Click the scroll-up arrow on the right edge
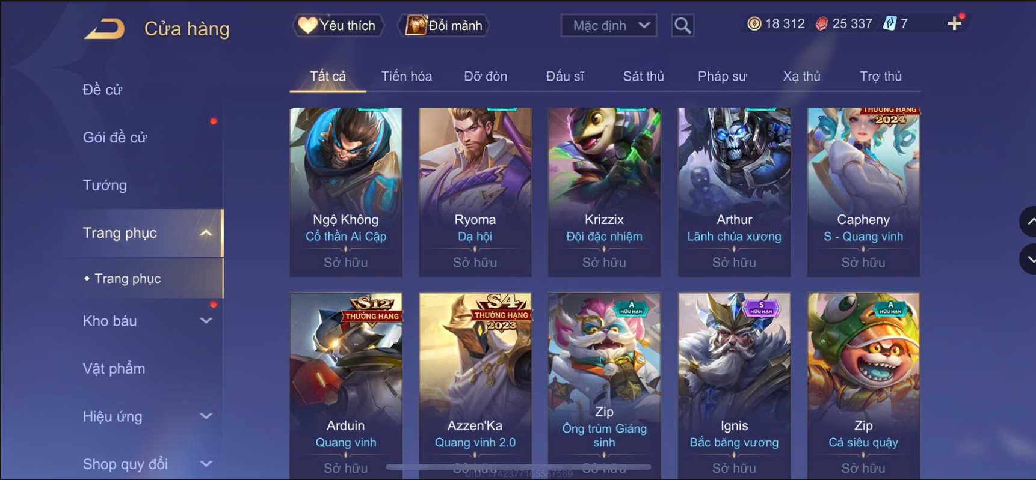Screen dimensions: 1036x480 (x=1028, y=222)
